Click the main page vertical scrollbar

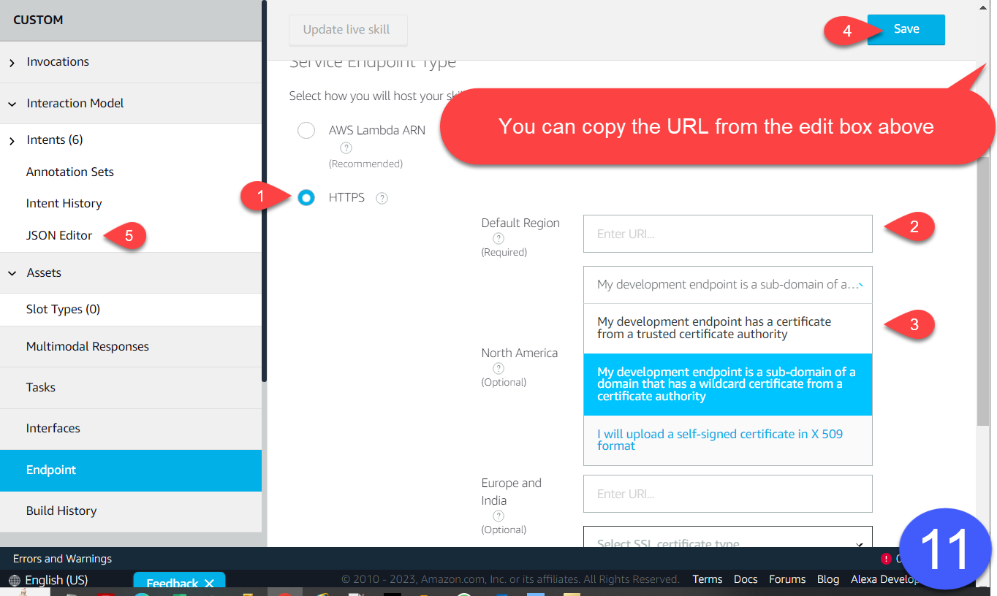click(982, 292)
